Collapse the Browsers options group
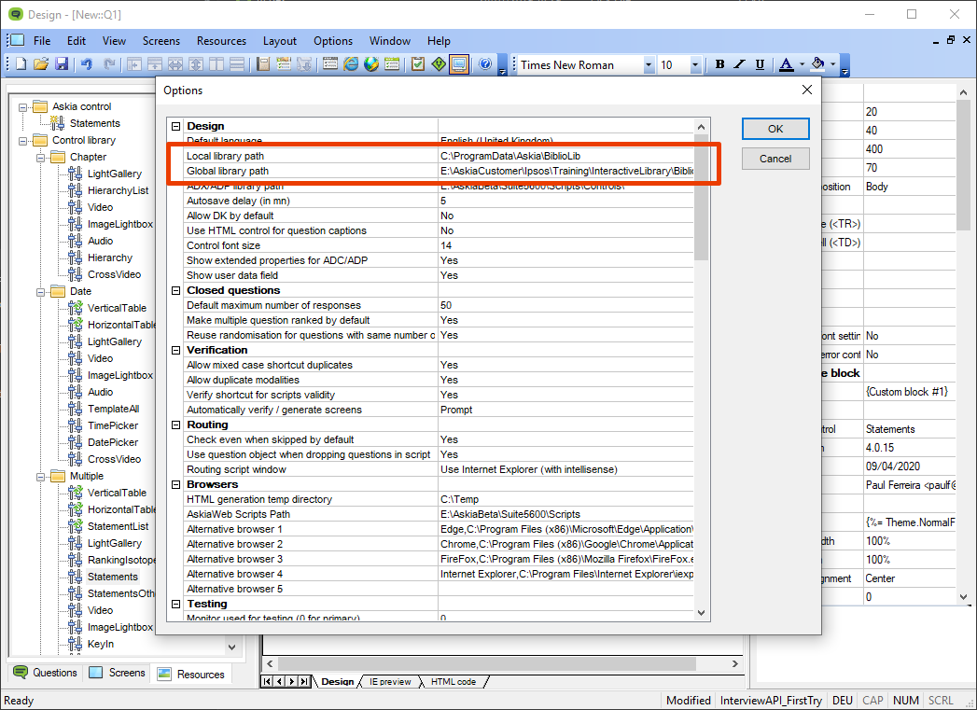 coord(175,484)
